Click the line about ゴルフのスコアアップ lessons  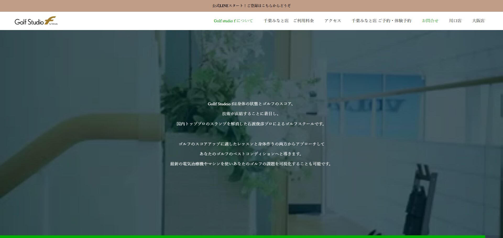251,144
